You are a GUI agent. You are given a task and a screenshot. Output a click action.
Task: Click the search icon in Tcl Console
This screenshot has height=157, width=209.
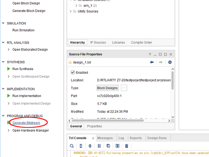72,146
